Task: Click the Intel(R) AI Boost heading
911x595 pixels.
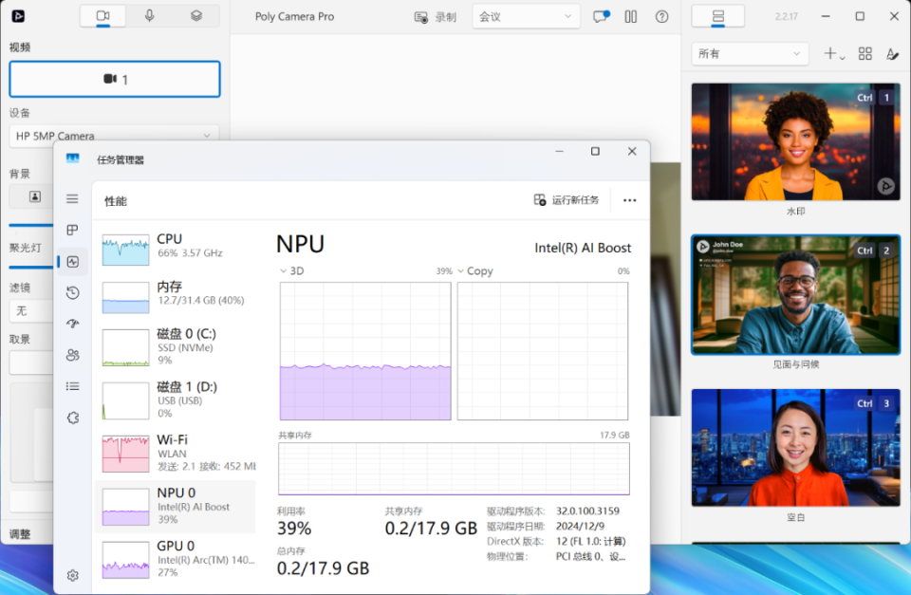Action: coord(583,248)
